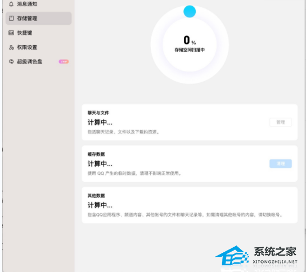Click the keyboard icon beside 快捷键
The height and width of the screenshot is (272, 306).
(x=11, y=33)
